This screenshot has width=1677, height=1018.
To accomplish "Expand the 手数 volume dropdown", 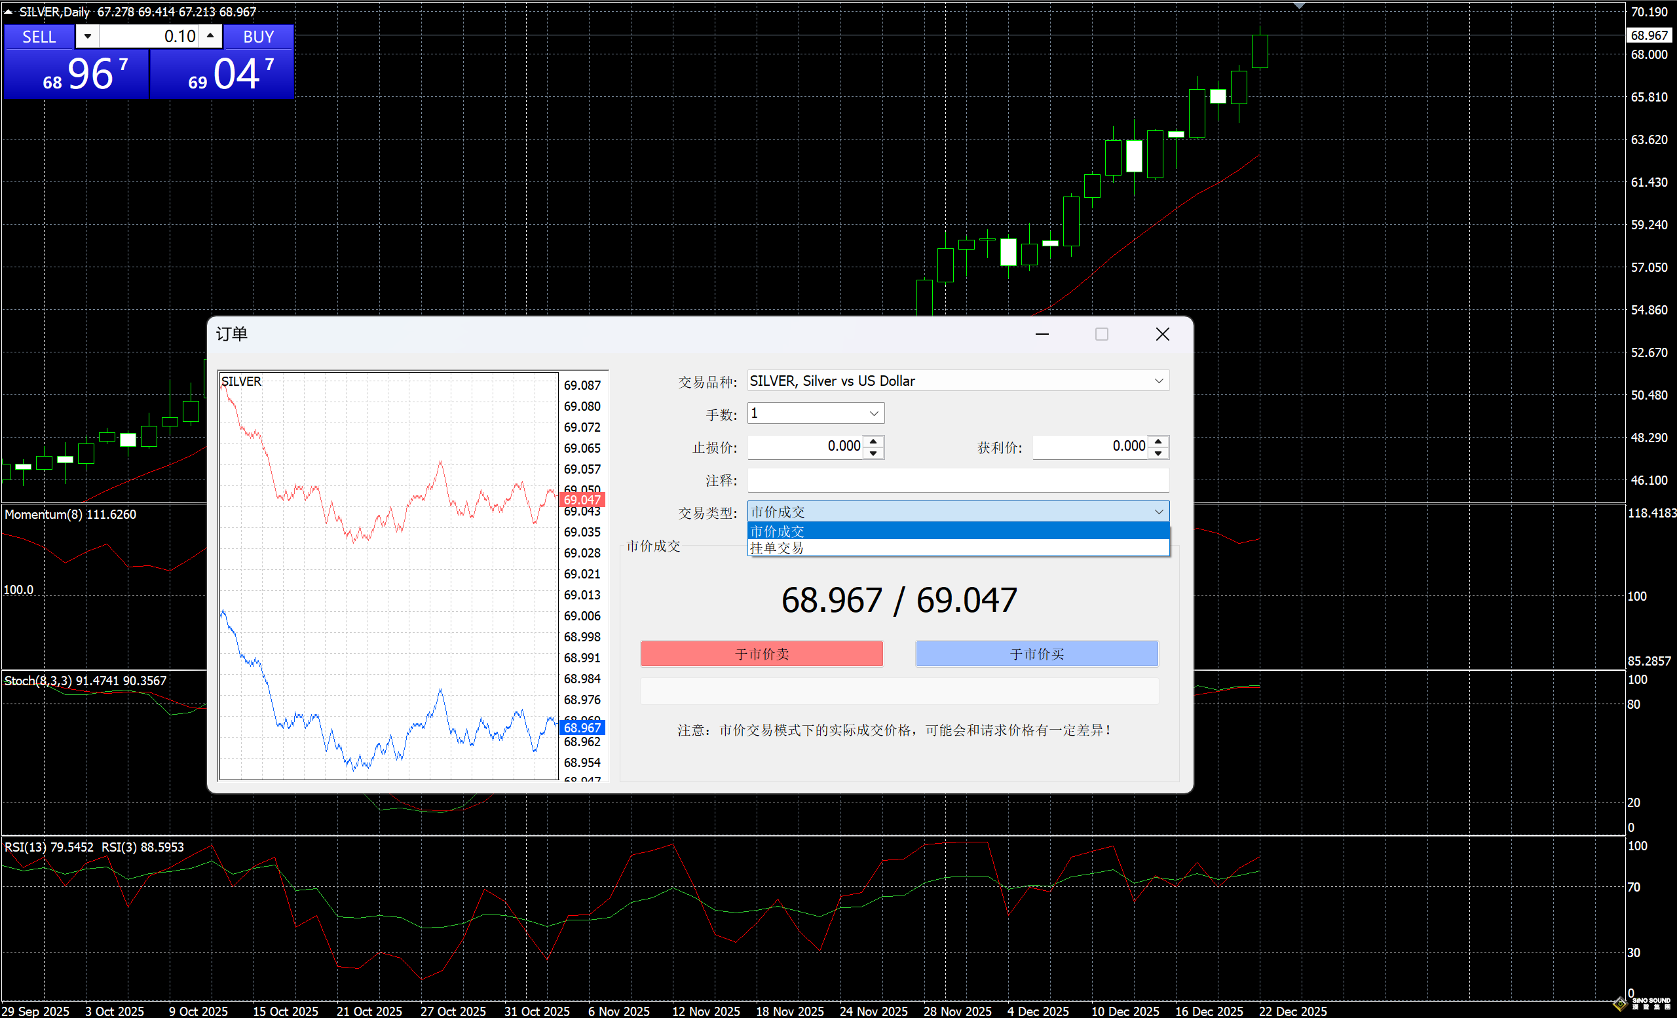I will coord(874,414).
